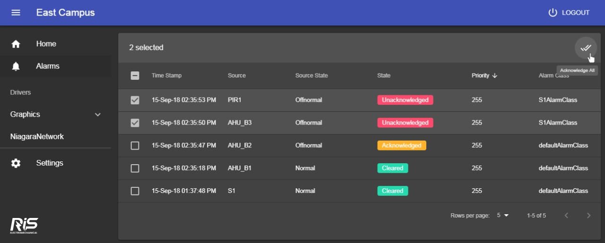Click the Acknowledge All double-check icon
Image resolution: width=605 pixels, height=243 pixels.
[586, 48]
